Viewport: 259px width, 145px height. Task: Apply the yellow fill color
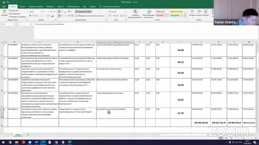(48, 16)
